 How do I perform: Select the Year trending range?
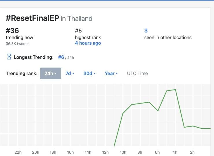coord(111,73)
